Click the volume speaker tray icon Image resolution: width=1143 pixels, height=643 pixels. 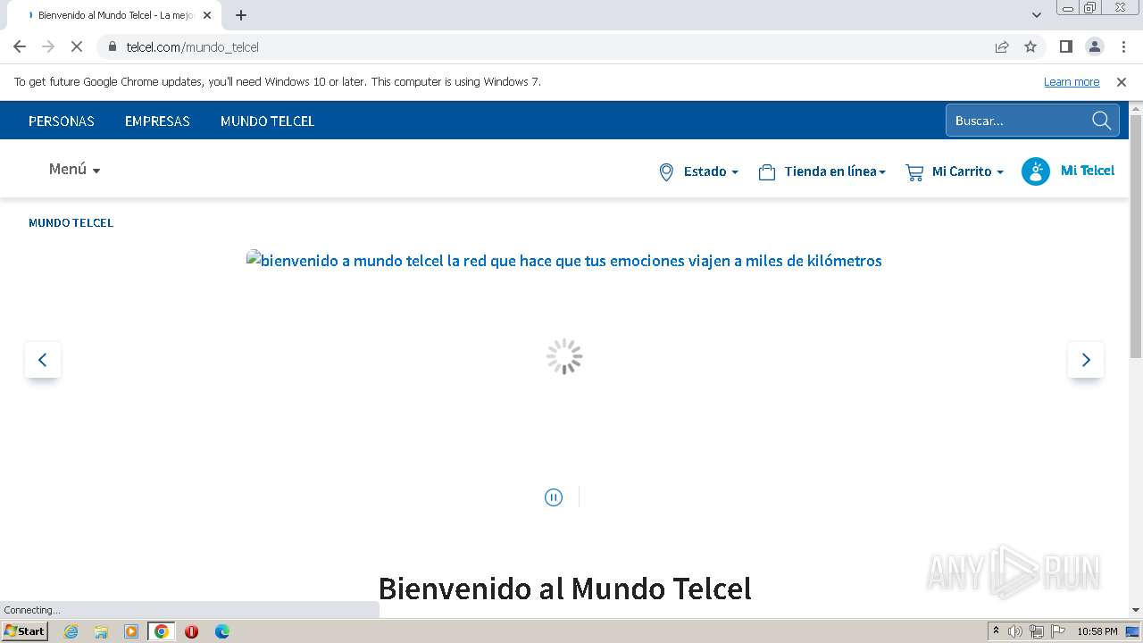point(1015,631)
